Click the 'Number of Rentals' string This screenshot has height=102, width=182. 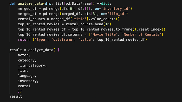pyautogui.click(x=142, y=34)
